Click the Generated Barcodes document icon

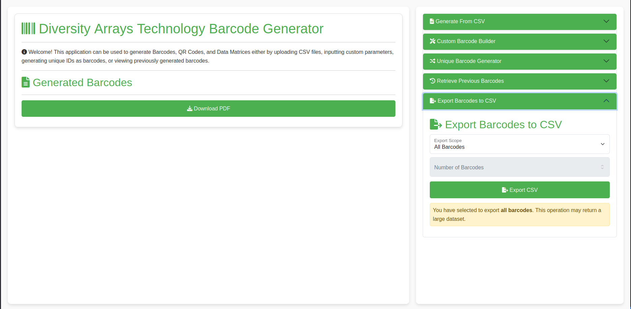(x=26, y=82)
